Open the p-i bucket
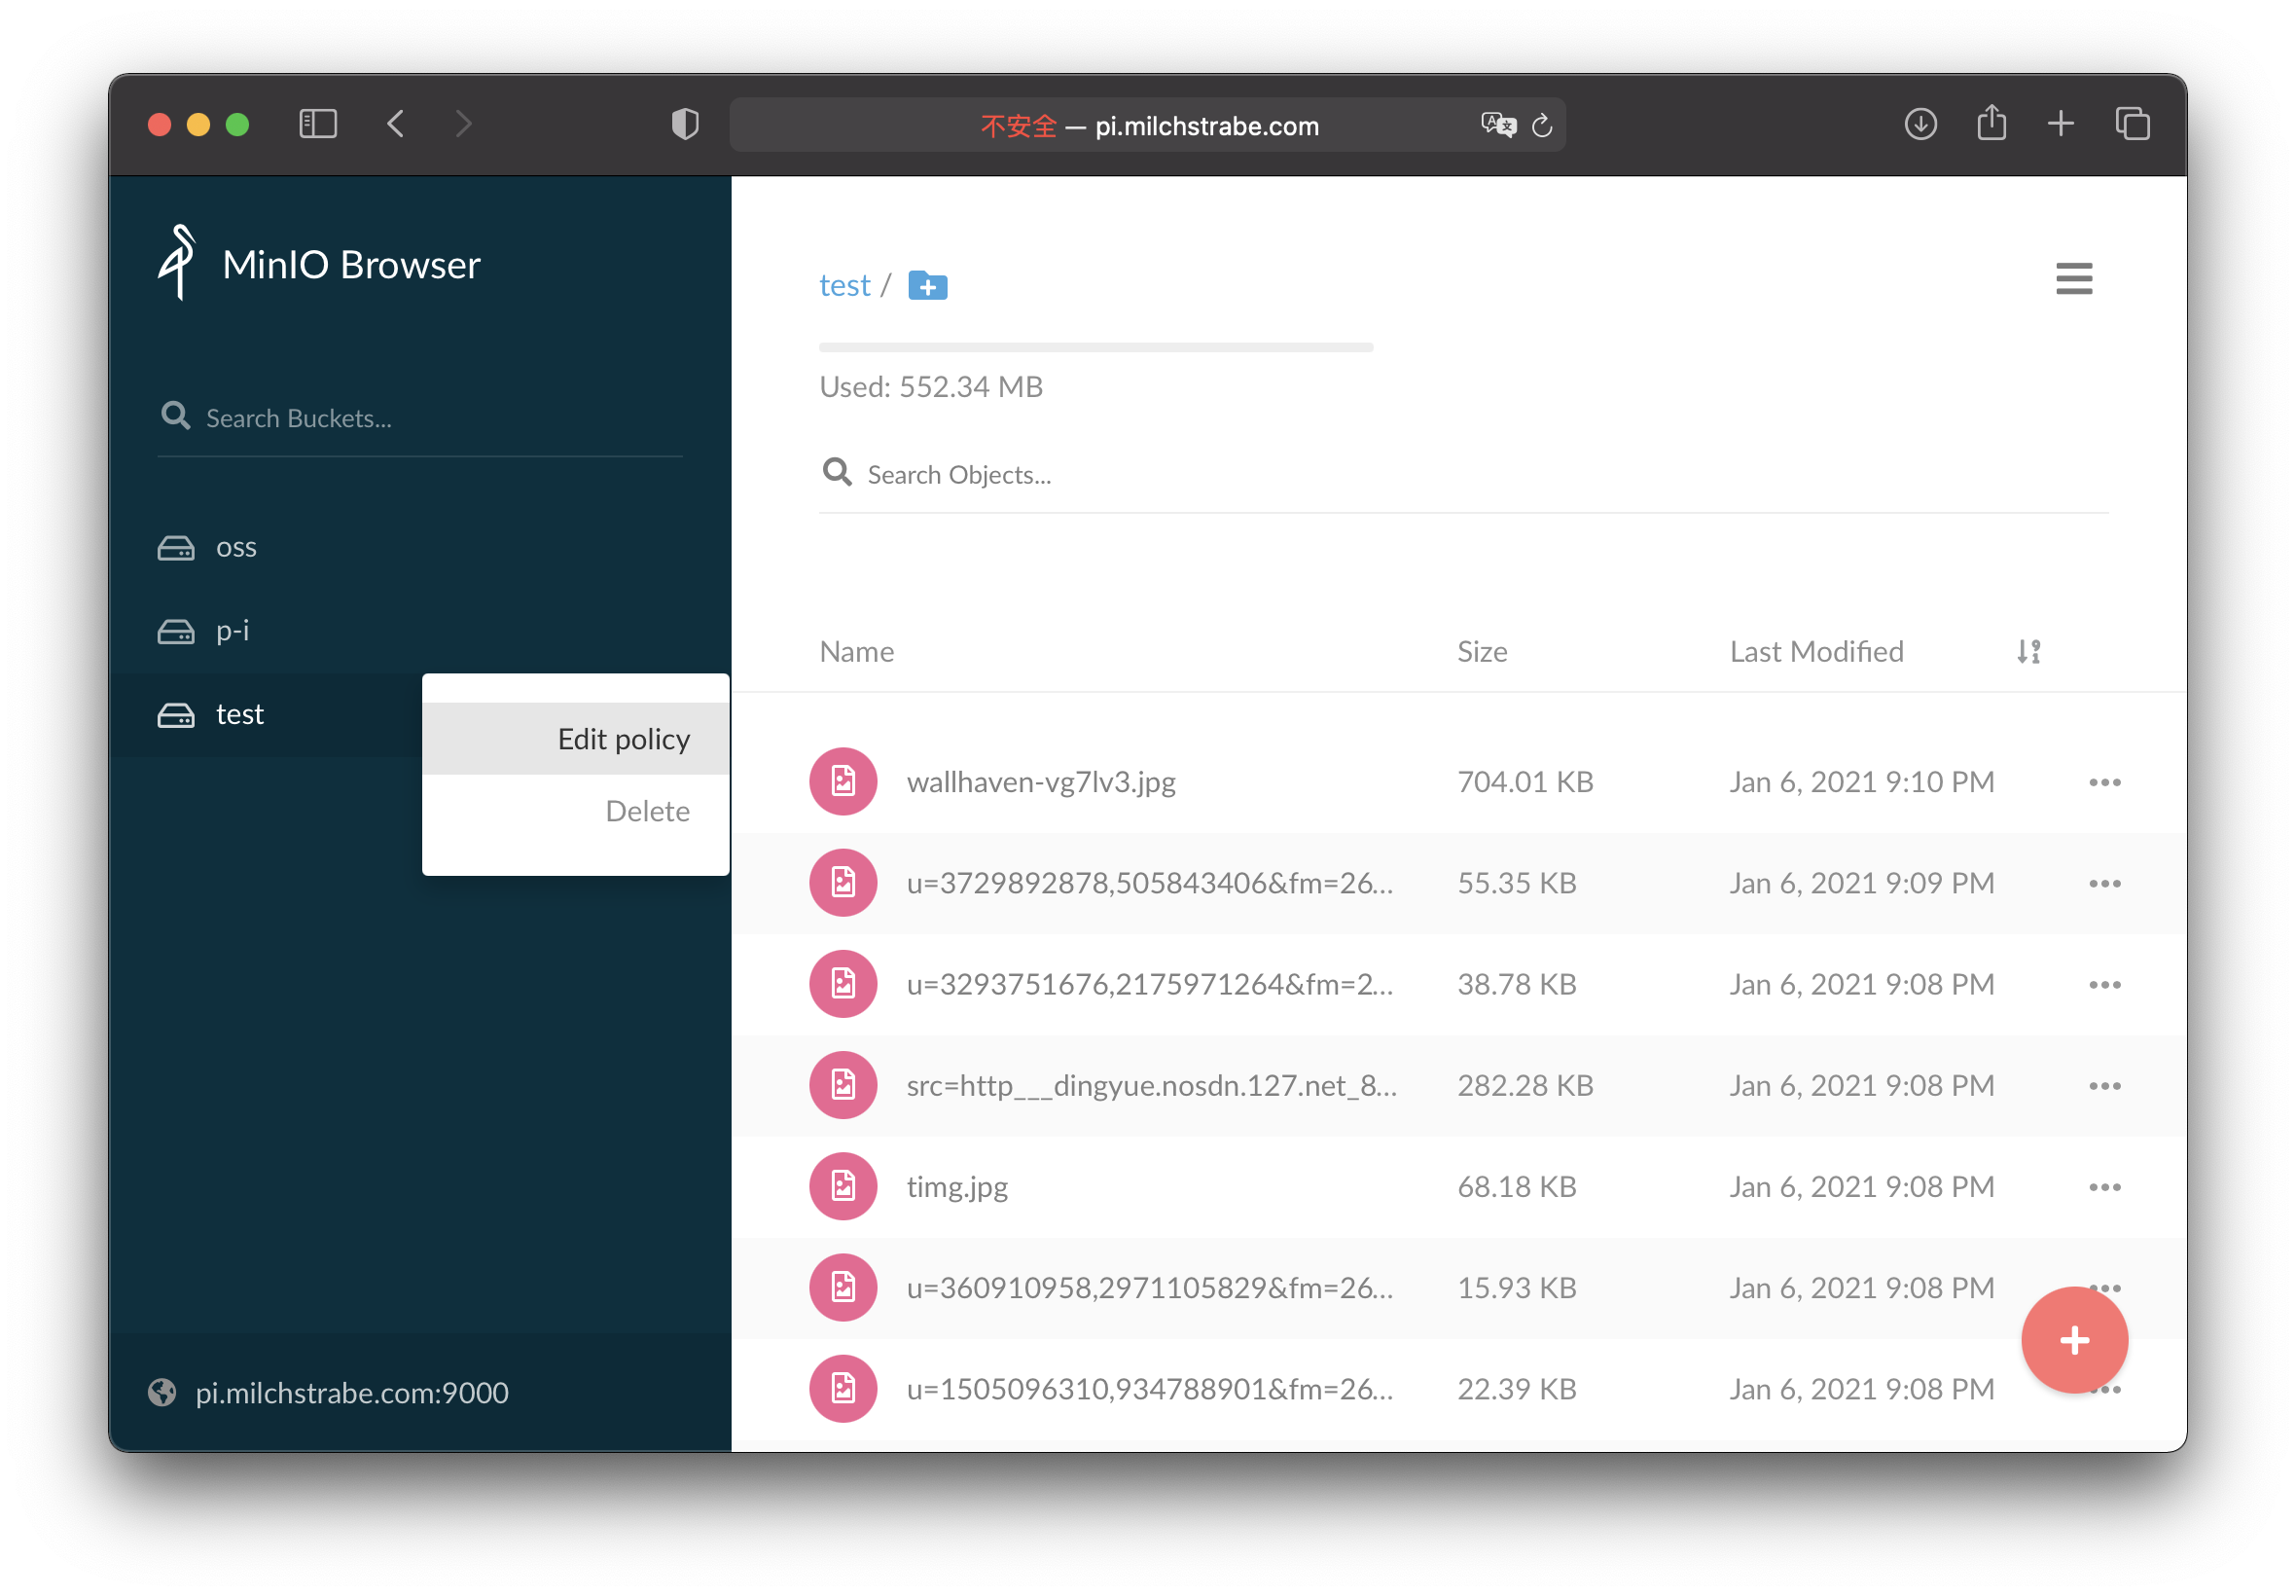Image resolution: width=2296 pixels, height=1596 pixels. (232, 631)
